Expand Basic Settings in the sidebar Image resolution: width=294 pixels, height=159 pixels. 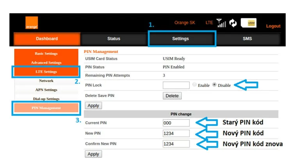46,53
